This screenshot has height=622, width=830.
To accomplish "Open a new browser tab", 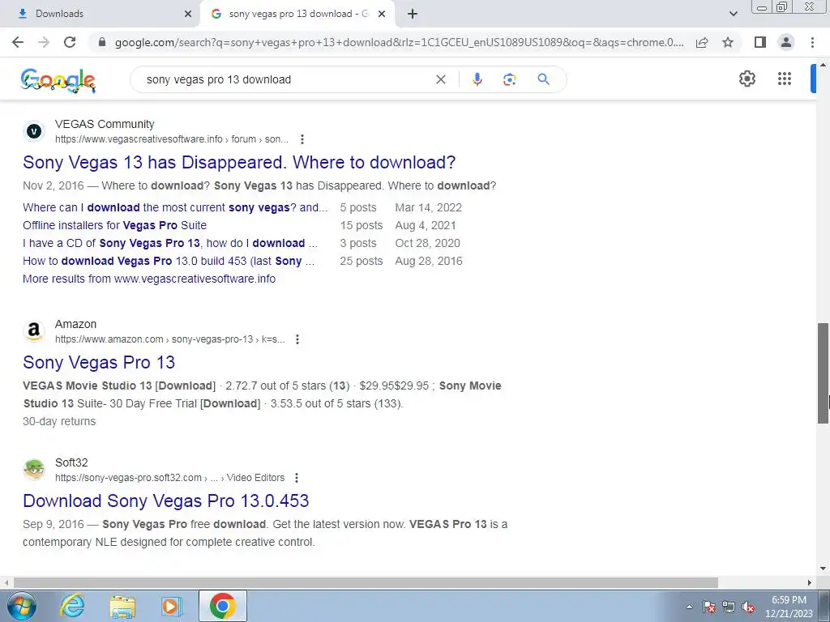I will [x=413, y=14].
